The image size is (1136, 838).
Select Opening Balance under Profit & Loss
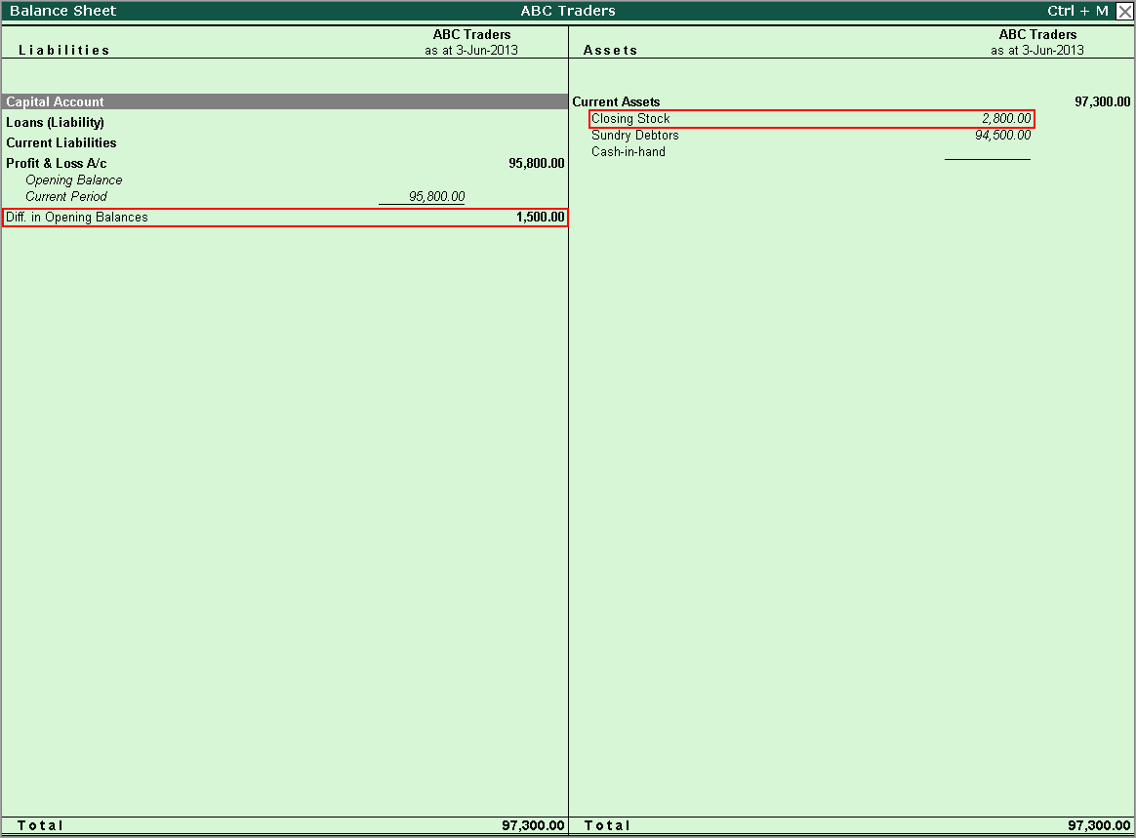74,180
